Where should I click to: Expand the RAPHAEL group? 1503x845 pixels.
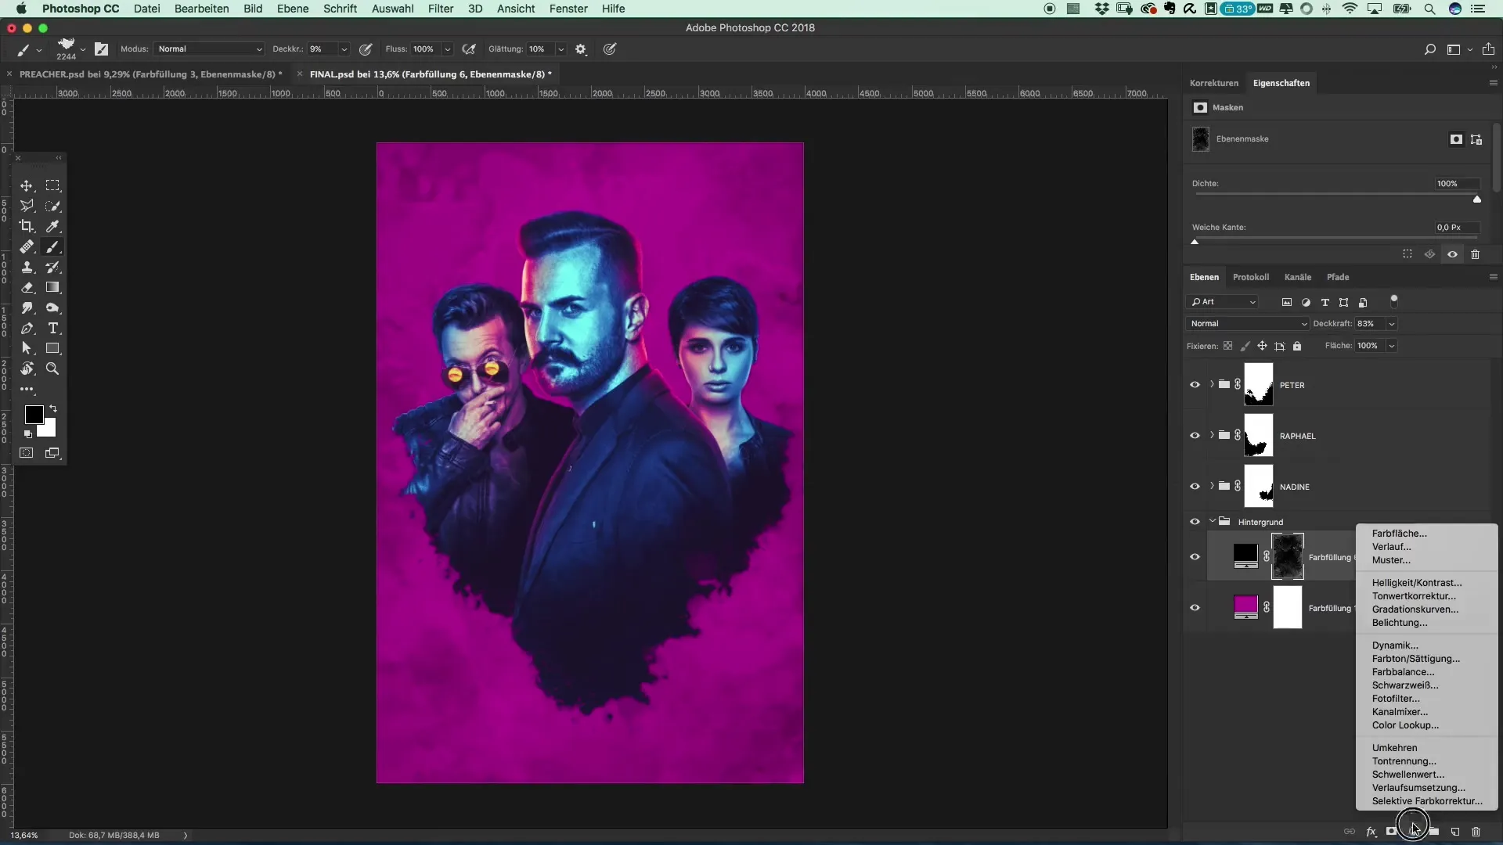[x=1212, y=435]
